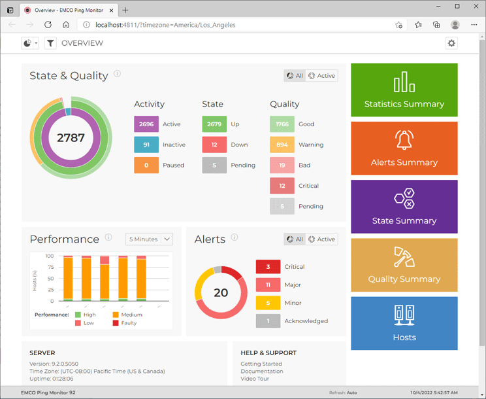Image resolution: width=486 pixels, height=399 pixels.
Task: Open the Quality Summary tile
Action: click(404, 265)
